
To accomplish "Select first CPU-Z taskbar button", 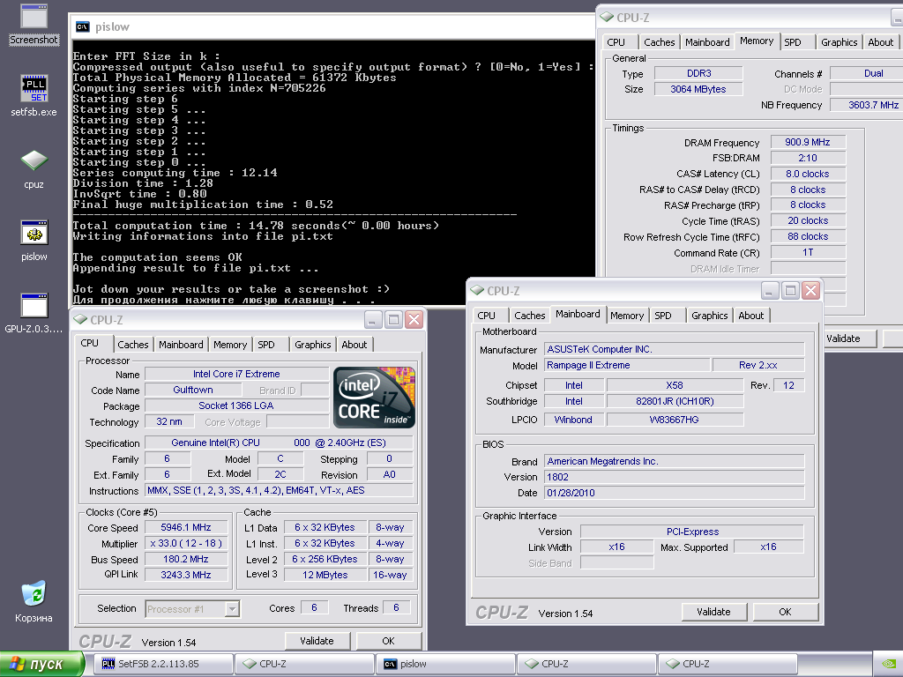I will coord(304,664).
